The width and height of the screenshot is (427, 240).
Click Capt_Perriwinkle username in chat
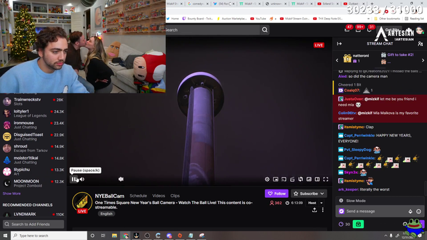pos(359,135)
